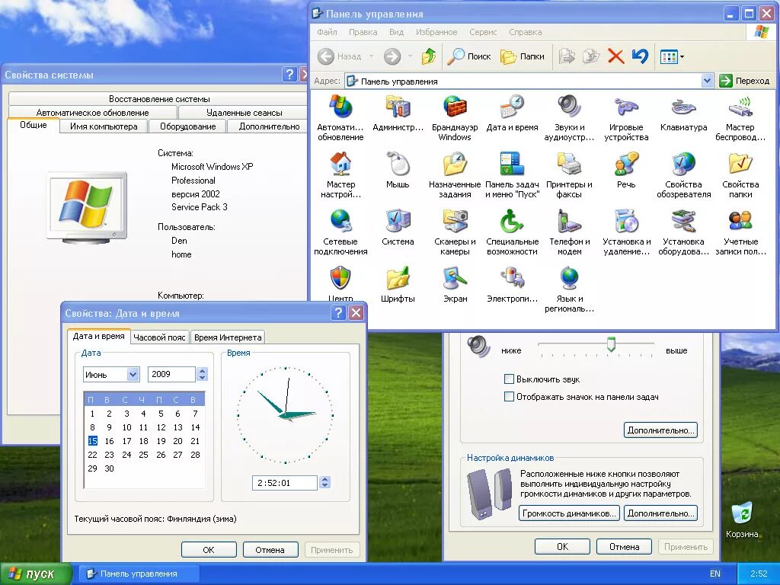Screen dimensions: 780x585
Task: Open the Back button history dropdown arrow
Action: [x=371, y=56]
